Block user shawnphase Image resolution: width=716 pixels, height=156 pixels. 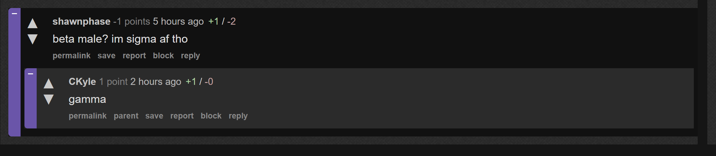(x=163, y=56)
